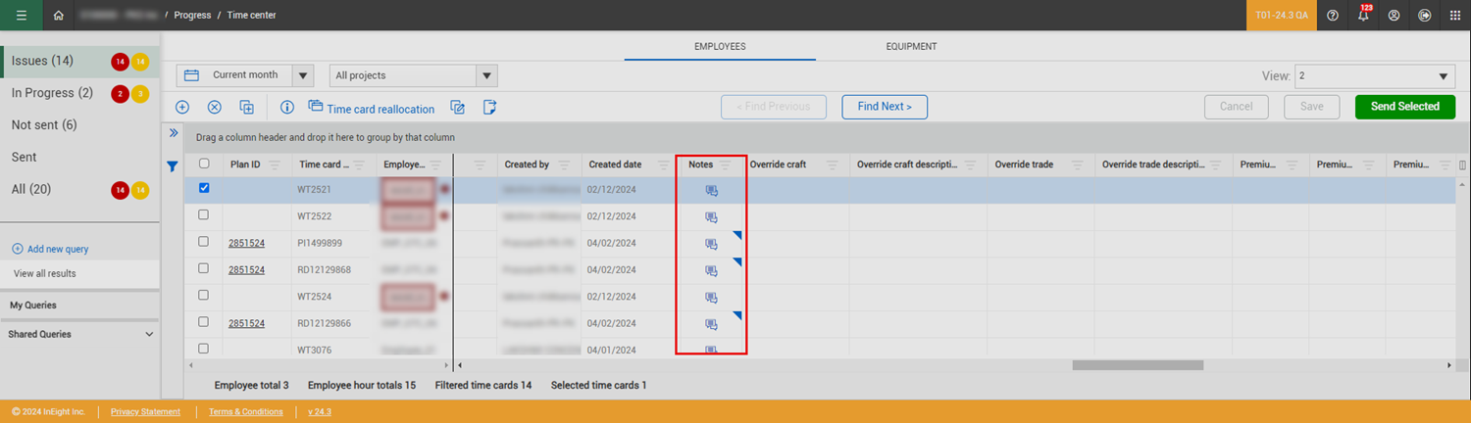Open the Privacy Statement link
The width and height of the screenshot is (1471, 423).
tap(145, 412)
